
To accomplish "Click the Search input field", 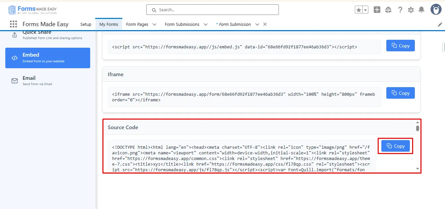I will pyautogui.click(x=212, y=10).
